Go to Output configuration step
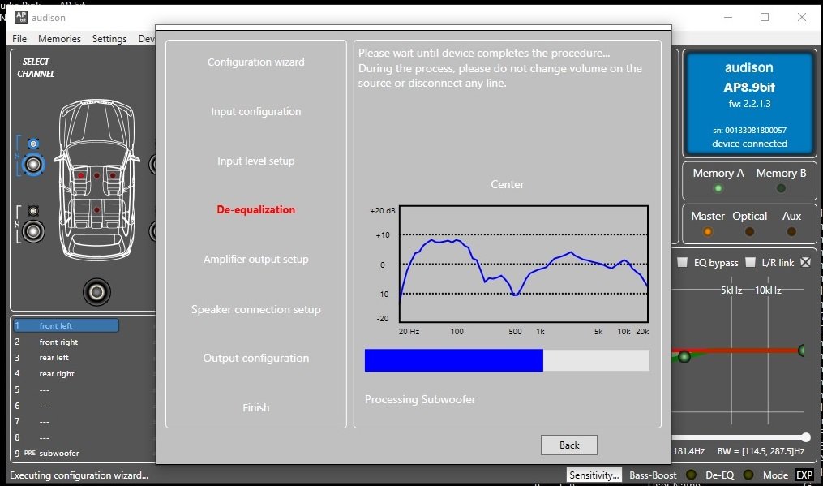The height and width of the screenshot is (486, 823). coord(255,358)
